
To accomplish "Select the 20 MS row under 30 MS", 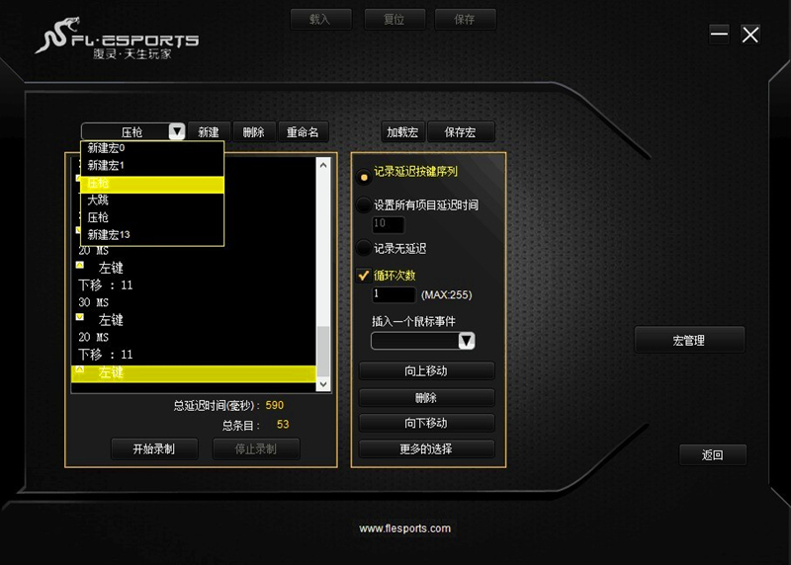I will [194, 337].
